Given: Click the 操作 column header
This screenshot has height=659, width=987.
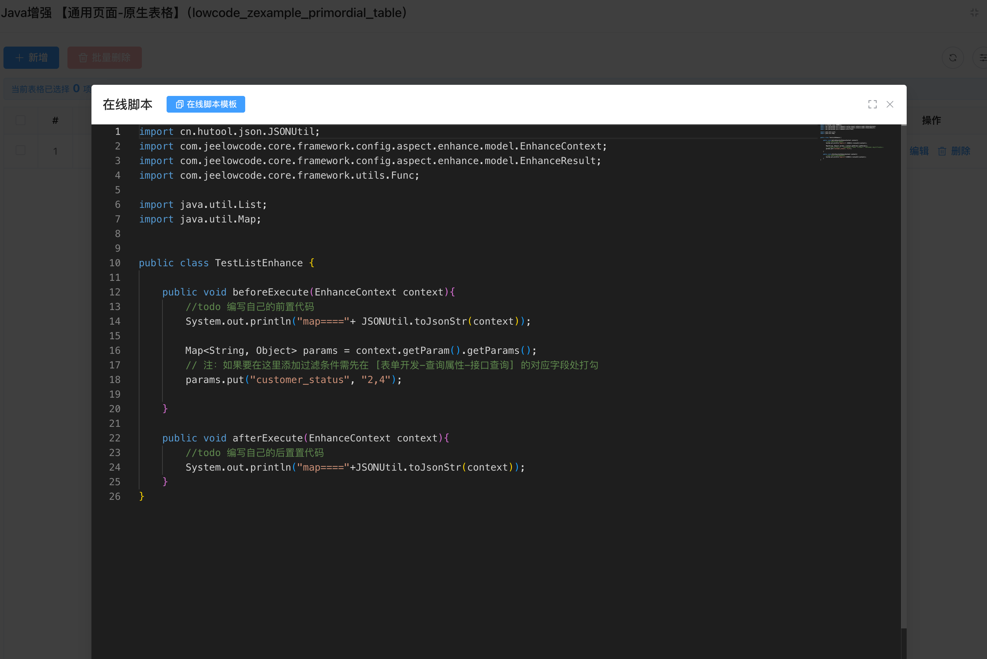Looking at the screenshot, I should tap(931, 120).
